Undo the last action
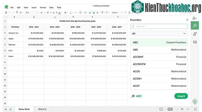 point(10,13)
